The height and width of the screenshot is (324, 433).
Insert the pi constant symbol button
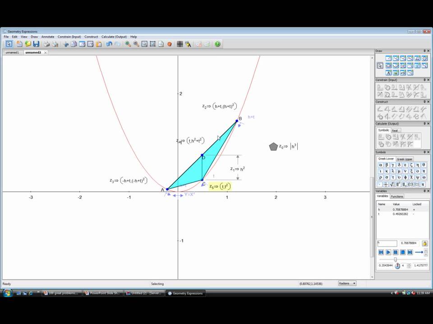(423, 184)
